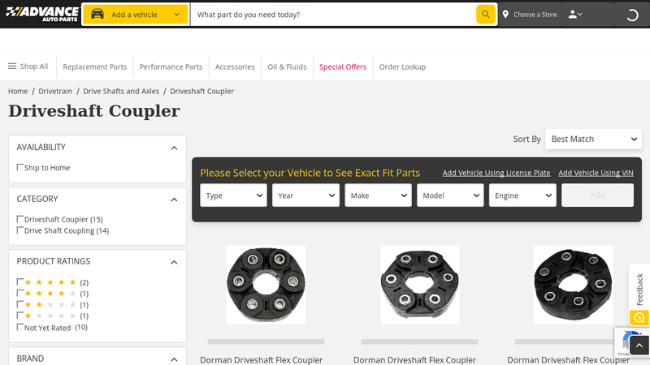
Task: Open the Sort By Best Match dropdown
Action: (593, 139)
